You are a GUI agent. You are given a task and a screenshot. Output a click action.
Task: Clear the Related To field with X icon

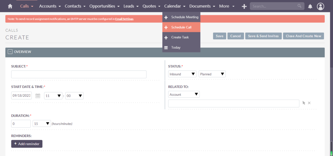pyautogui.click(x=309, y=103)
